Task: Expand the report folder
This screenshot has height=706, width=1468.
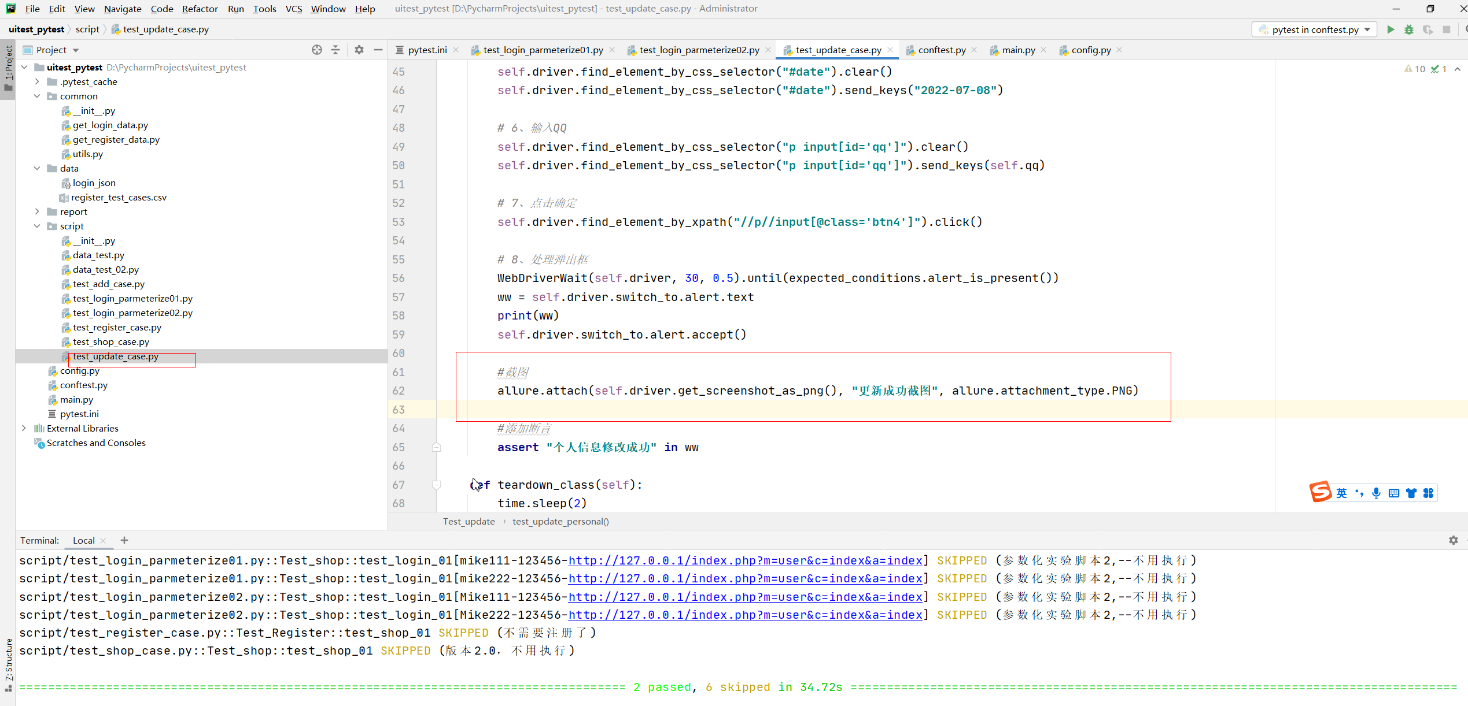Action: pyautogui.click(x=37, y=211)
